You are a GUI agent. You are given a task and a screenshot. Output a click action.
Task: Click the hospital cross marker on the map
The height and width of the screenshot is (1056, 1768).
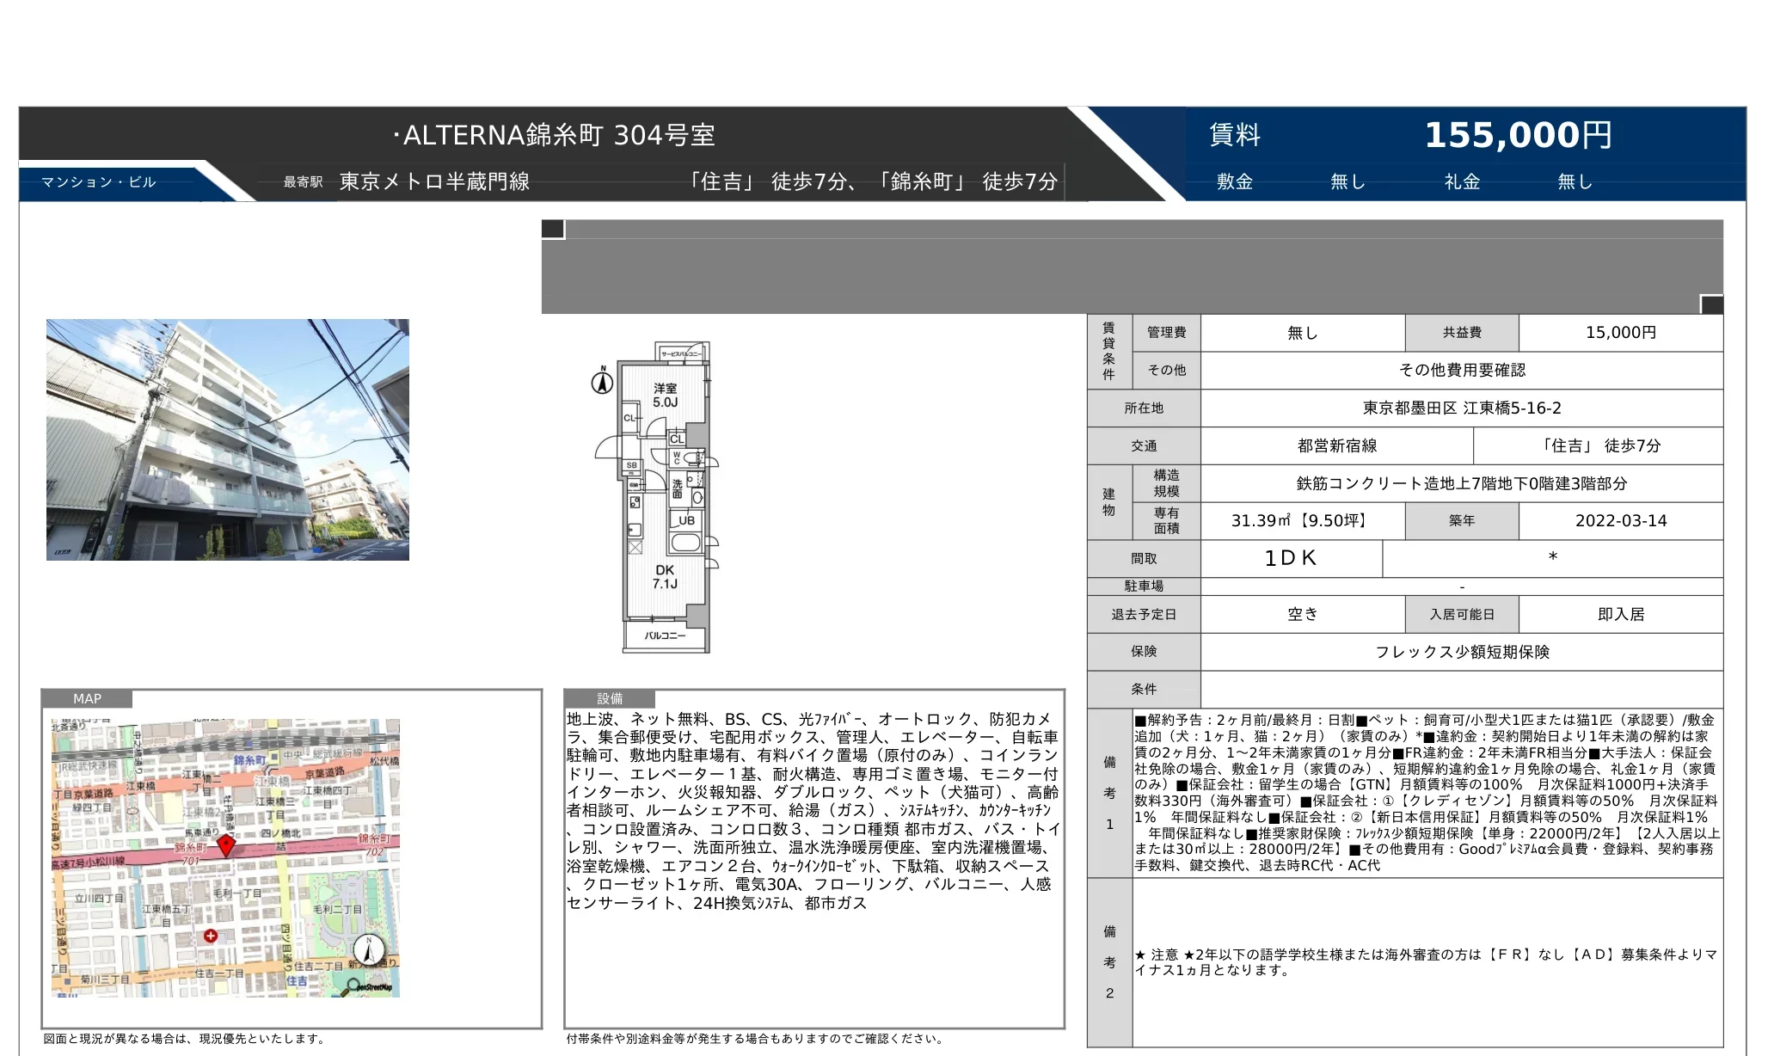[212, 936]
